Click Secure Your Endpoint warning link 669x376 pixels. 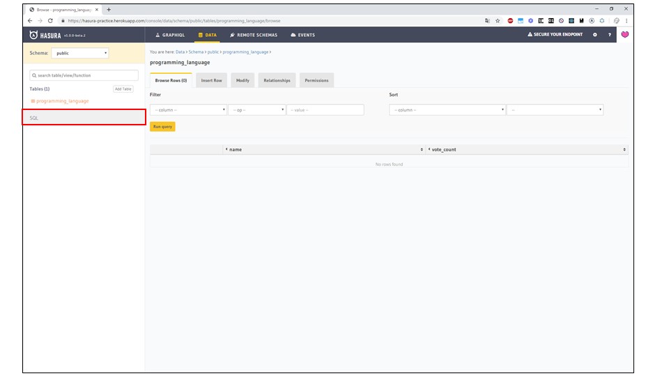tap(555, 35)
